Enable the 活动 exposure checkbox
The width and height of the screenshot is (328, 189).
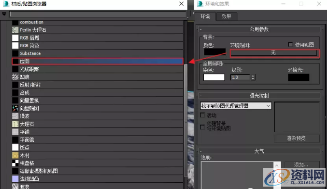(202, 115)
